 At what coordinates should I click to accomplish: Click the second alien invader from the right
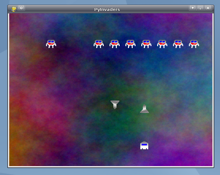click(x=178, y=44)
